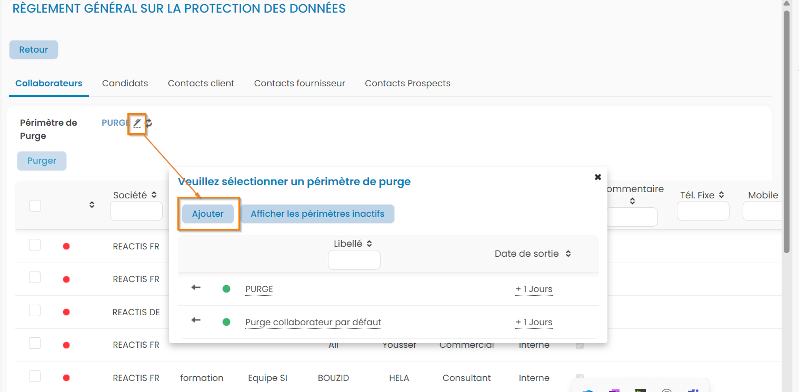Check the REACTIS DE row checkbox
799x392 pixels.
[x=35, y=310]
